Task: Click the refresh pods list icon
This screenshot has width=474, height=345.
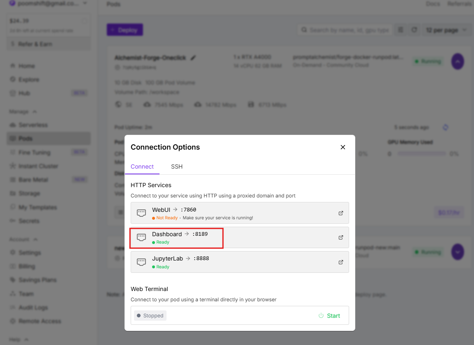Action: 414,30
